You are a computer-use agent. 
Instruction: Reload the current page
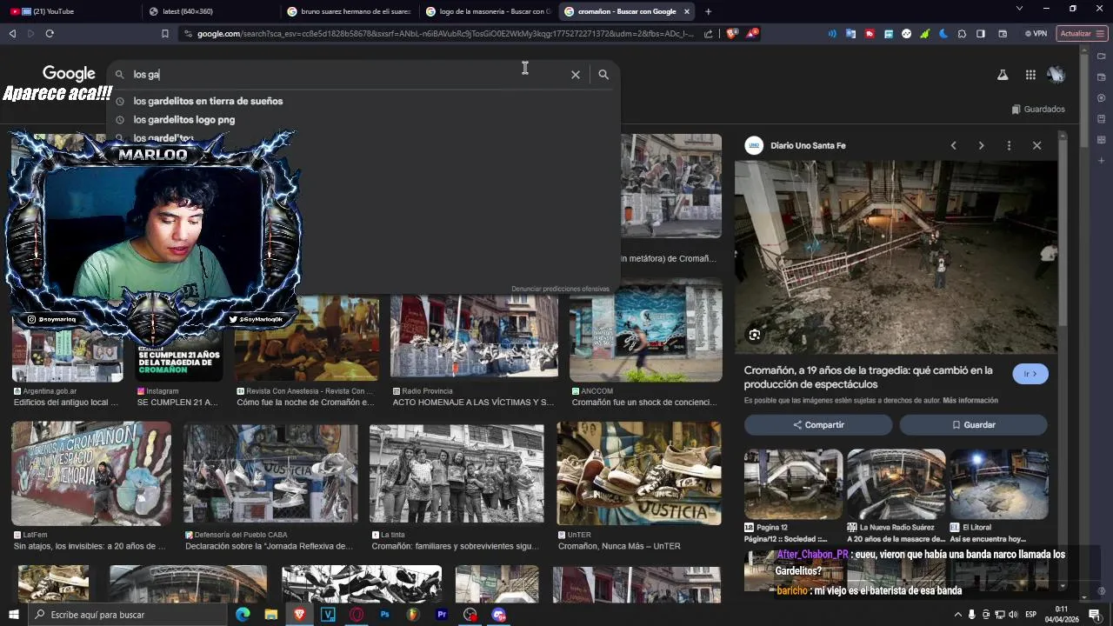pyautogui.click(x=50, y=34)
